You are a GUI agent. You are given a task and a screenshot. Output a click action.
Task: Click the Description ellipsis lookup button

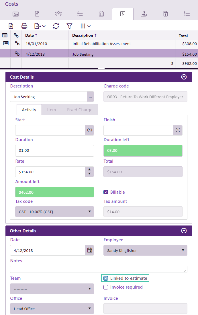click(90, 97)
